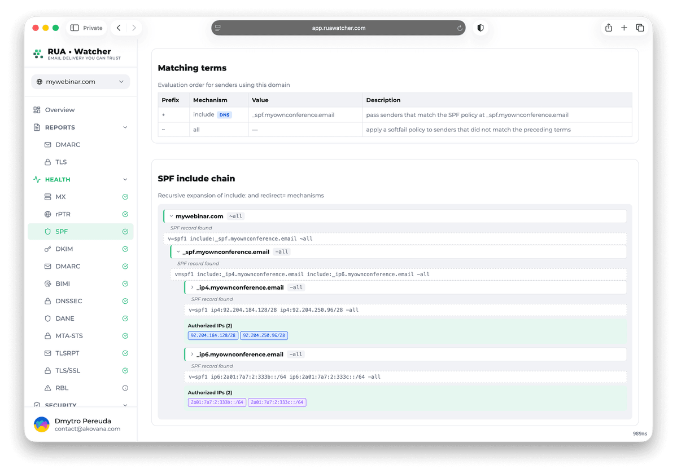Click the rPTR status check icon
The width and height of the screenshot is (677, 474).
(x=125, y=214)
